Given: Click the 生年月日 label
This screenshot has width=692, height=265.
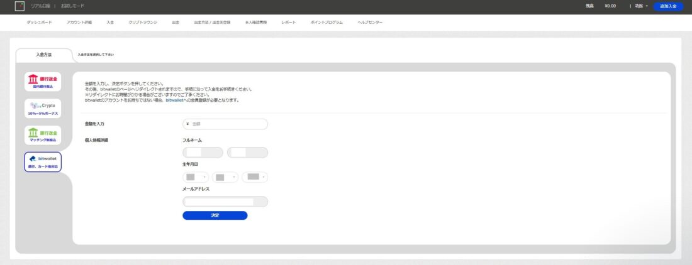Looking at the screenshot, I should click(x=190, y=164).
